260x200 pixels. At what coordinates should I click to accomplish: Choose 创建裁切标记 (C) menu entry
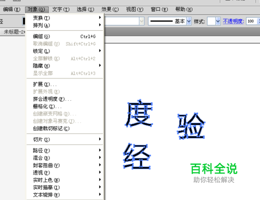[65, 128]
